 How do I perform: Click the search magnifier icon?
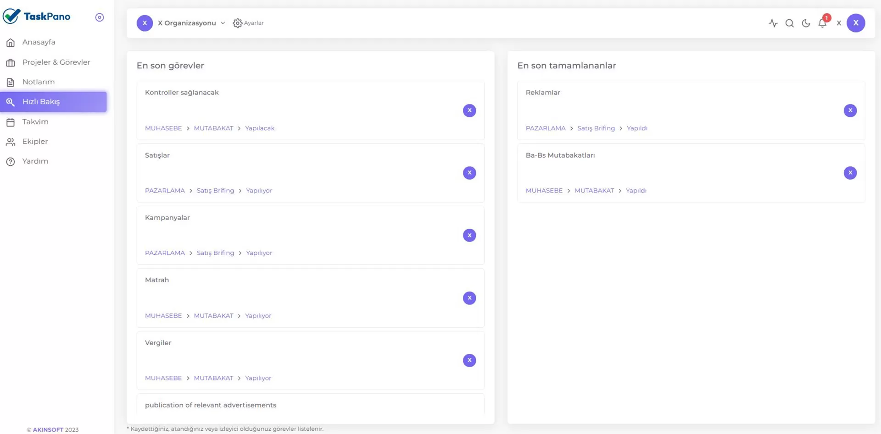coord(789,23)
